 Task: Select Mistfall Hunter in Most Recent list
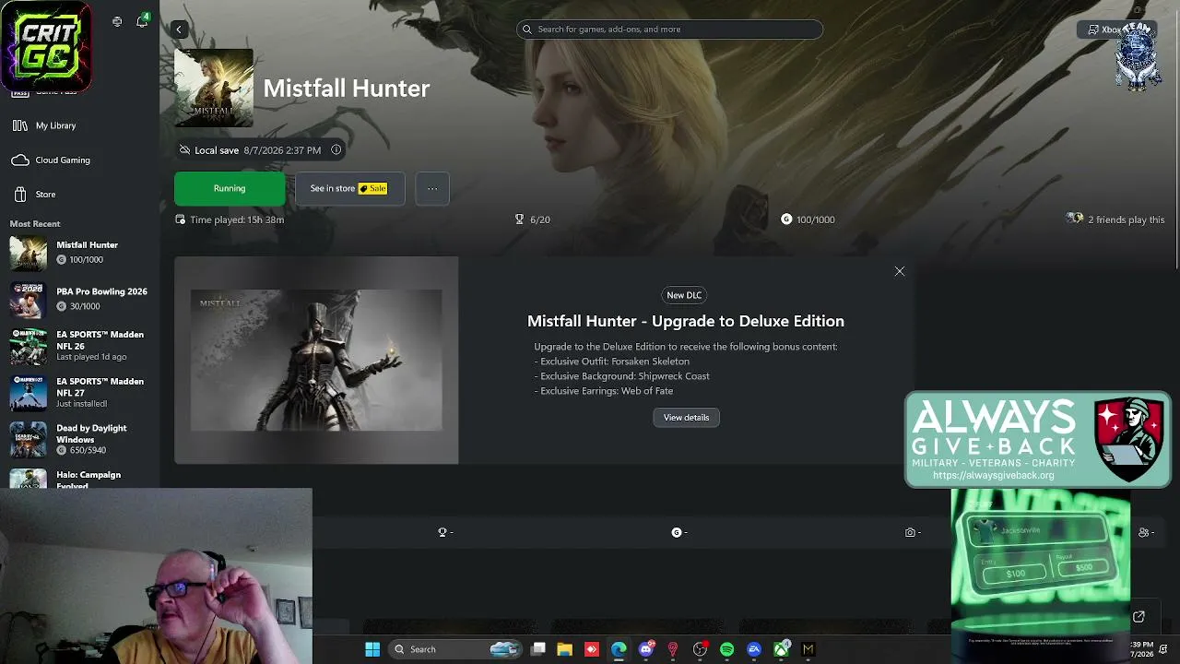click(79, 252)
